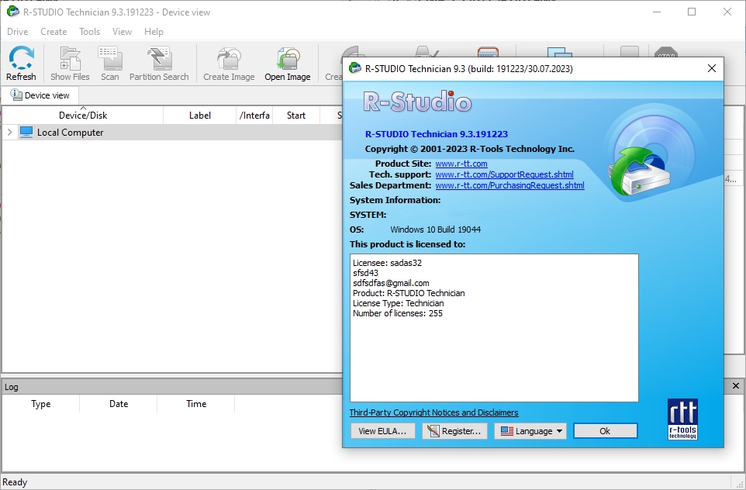Click the Ready status bar text
Viewport: 746px width, 490px height.
(15, 482)
